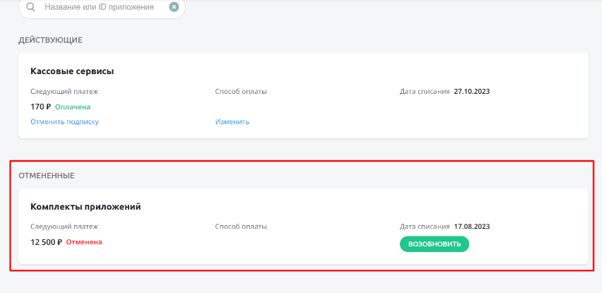Click the ДЕЙСТВУЮЩИЕ section heading
This screenshot has width=606, height=293.
click(x=50, y=40)
